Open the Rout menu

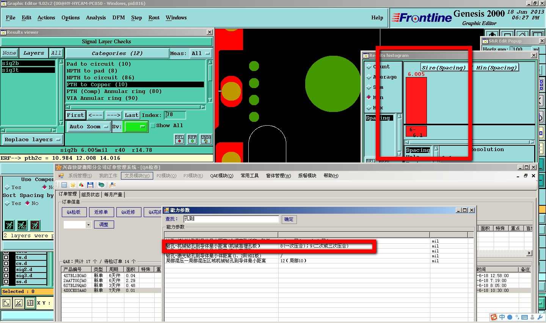click(154, 18)
